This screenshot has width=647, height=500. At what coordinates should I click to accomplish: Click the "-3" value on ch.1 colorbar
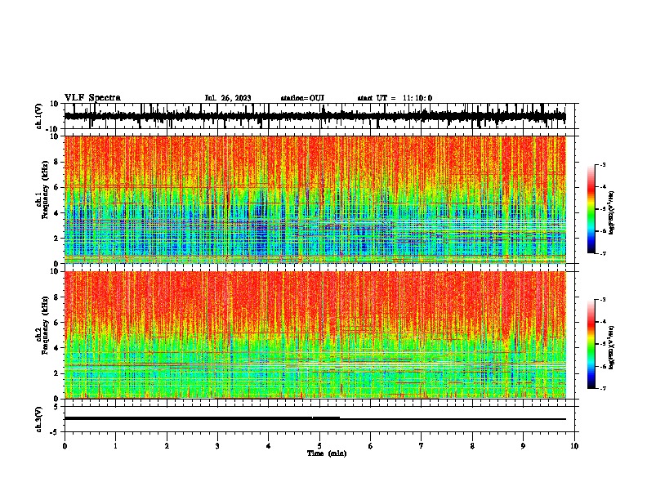[x=603, y=164]
